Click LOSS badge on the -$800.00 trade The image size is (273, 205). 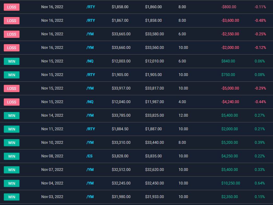[x=12, y=7]
